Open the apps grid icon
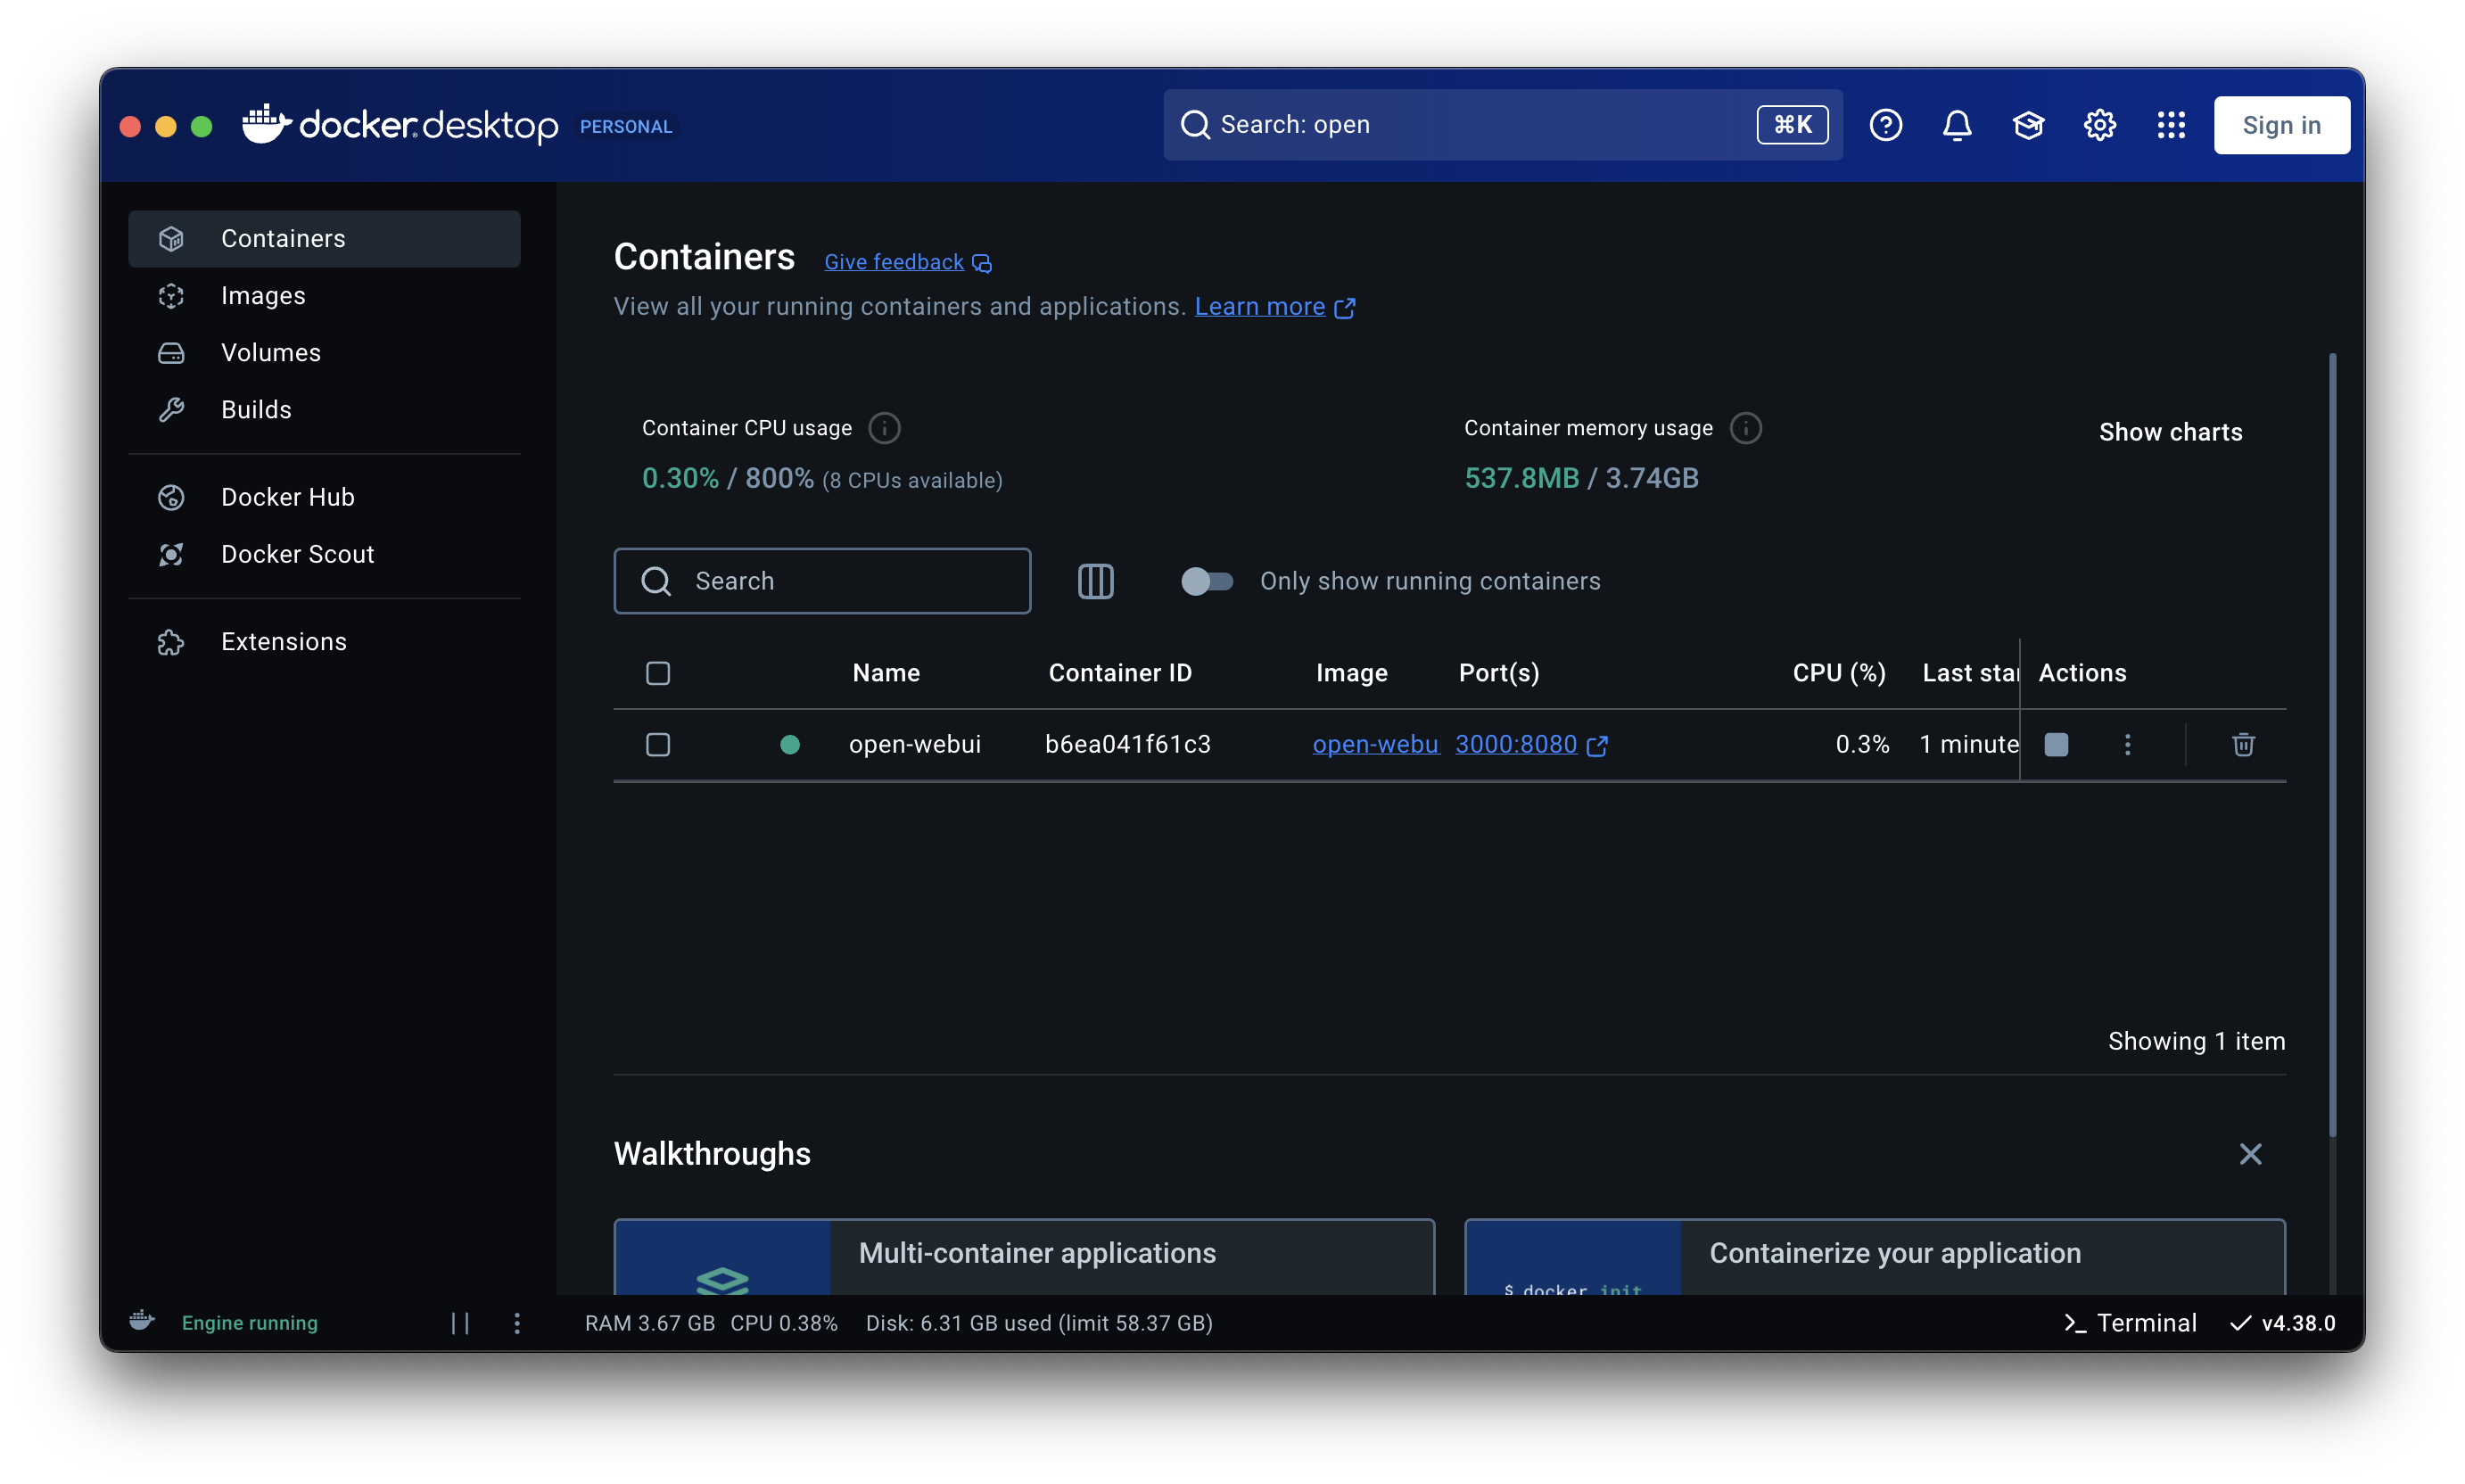 click(x=2171, y=125)
